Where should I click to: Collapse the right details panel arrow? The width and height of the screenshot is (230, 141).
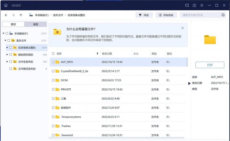coord(189,83)
